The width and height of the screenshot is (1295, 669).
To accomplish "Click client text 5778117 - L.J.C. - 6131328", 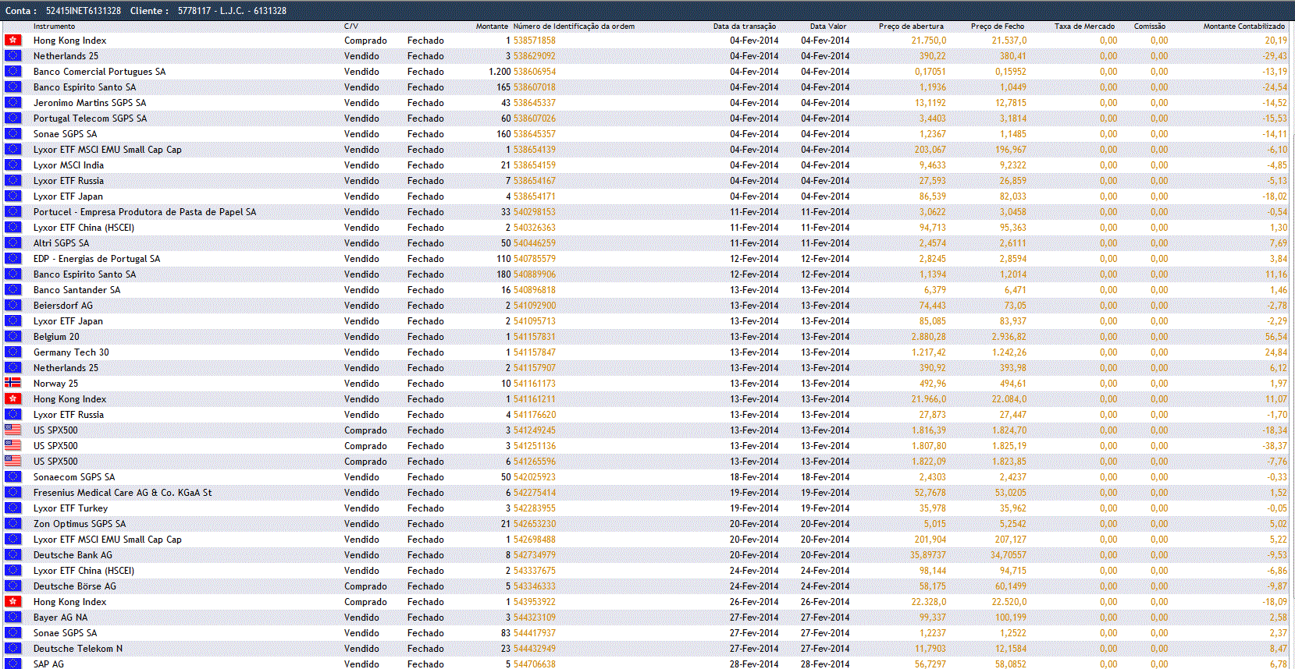I will pos(232,11).
